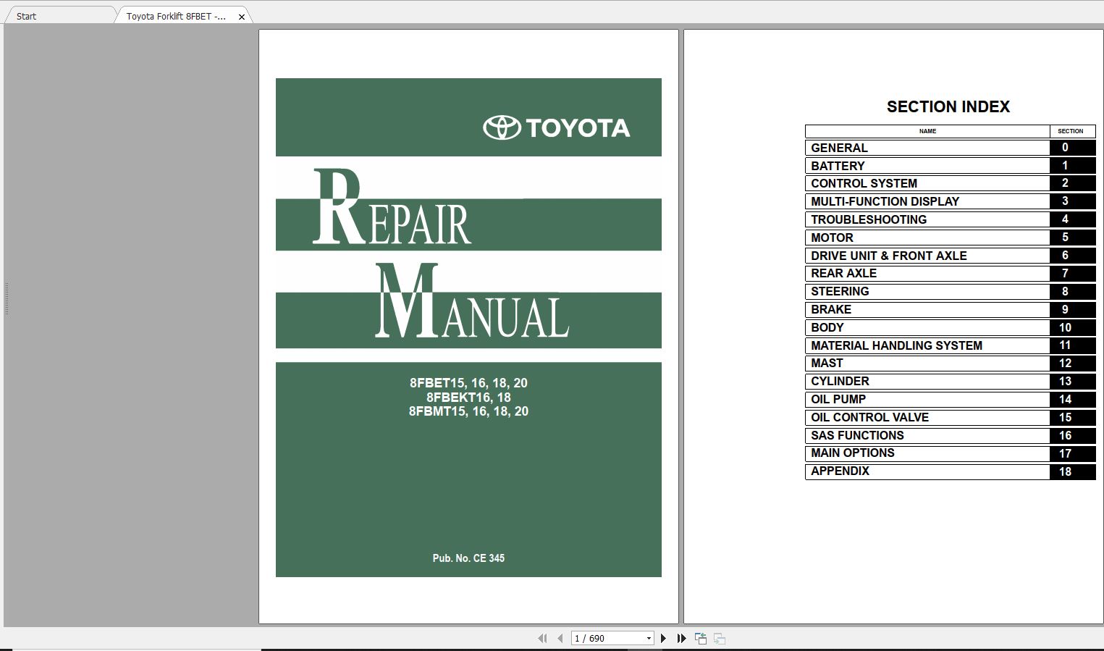Viewport: 1104px width, 651px height.
Task: Click BRAKE entry in section index
Action: tap(927, 309)
